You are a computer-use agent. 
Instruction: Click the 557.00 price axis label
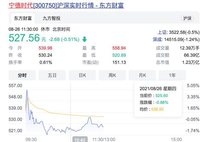(15, 86)
